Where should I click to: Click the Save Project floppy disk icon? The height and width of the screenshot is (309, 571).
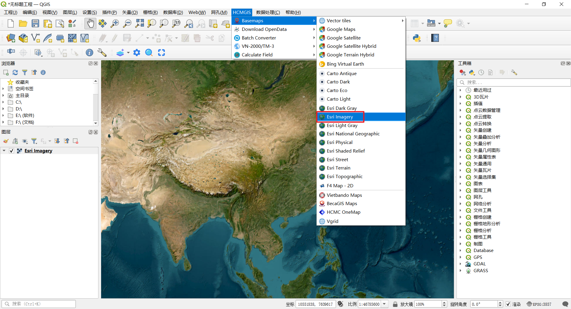coord(35,23)
